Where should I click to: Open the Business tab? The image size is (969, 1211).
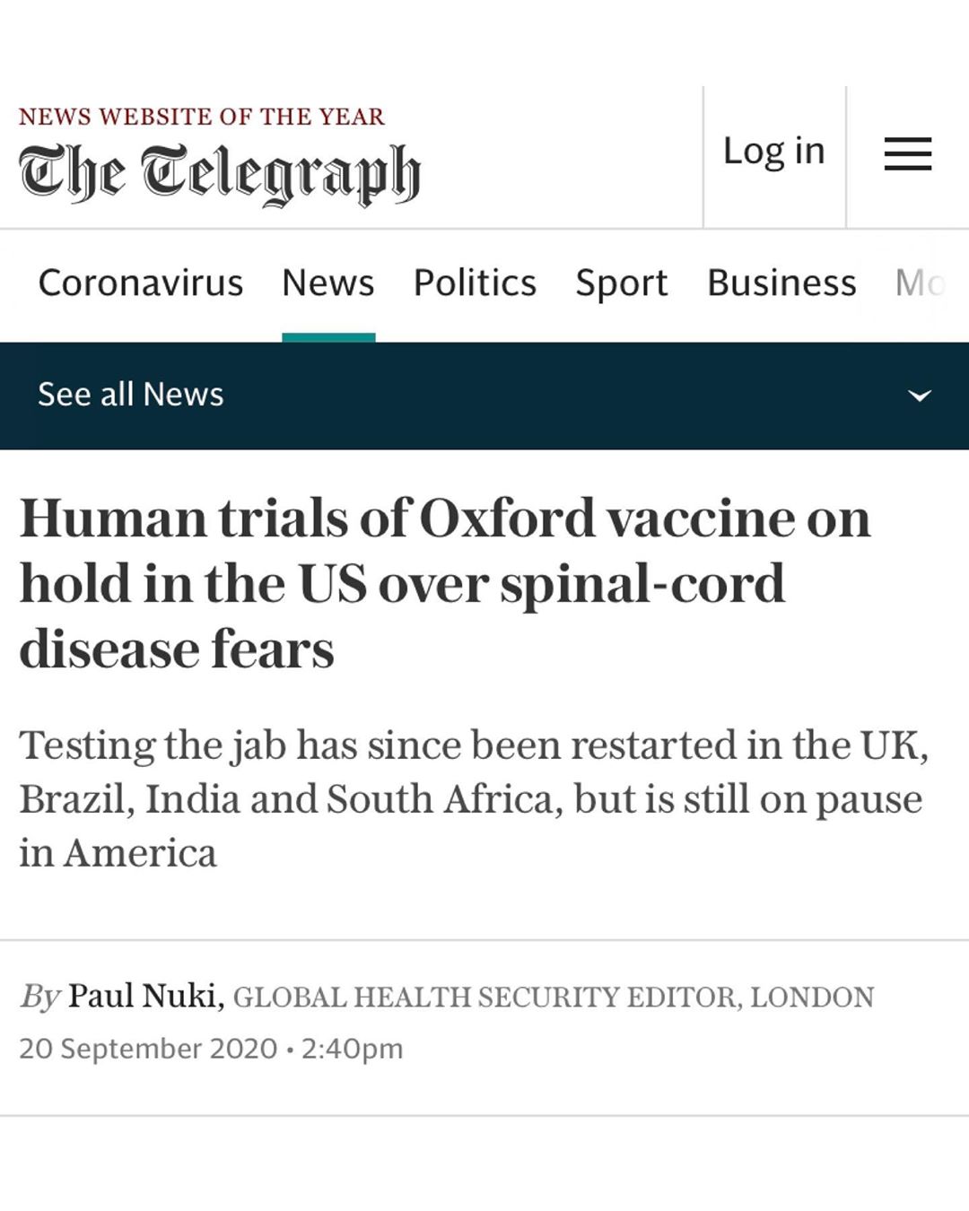coord(781,283)
